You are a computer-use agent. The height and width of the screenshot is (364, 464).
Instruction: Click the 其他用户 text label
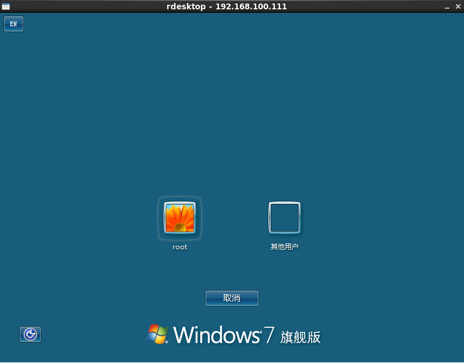[x=284, y=247]
